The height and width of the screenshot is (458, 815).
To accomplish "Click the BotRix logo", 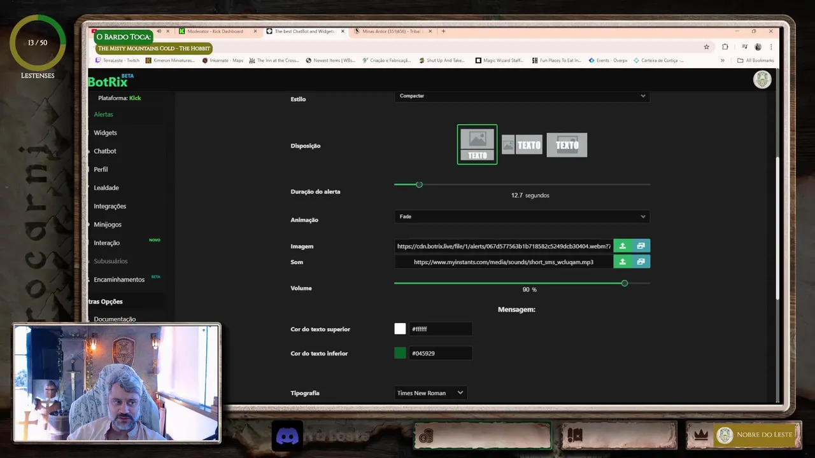I will (108, 81).
